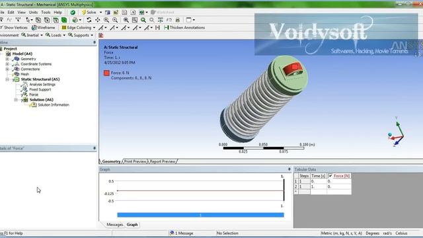Viewport: 423px width, 238px height.
Task: Click the Set ISO view icon
Action: (161, 20)
